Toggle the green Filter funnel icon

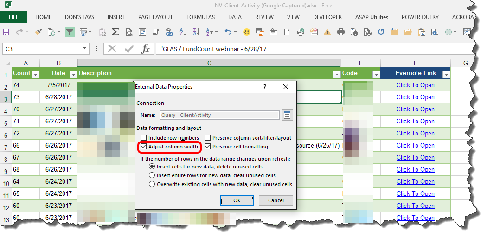pyautogui.click(x=70, y=32)
